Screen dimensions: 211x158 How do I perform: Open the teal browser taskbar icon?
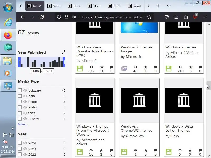[x=8, y=47]
